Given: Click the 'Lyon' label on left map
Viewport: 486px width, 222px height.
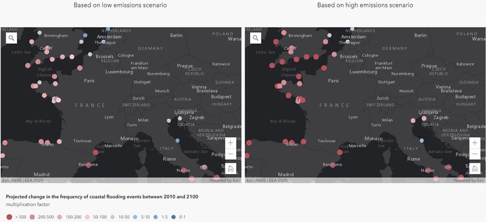Looking at the screenshot, I should (109, 117).
